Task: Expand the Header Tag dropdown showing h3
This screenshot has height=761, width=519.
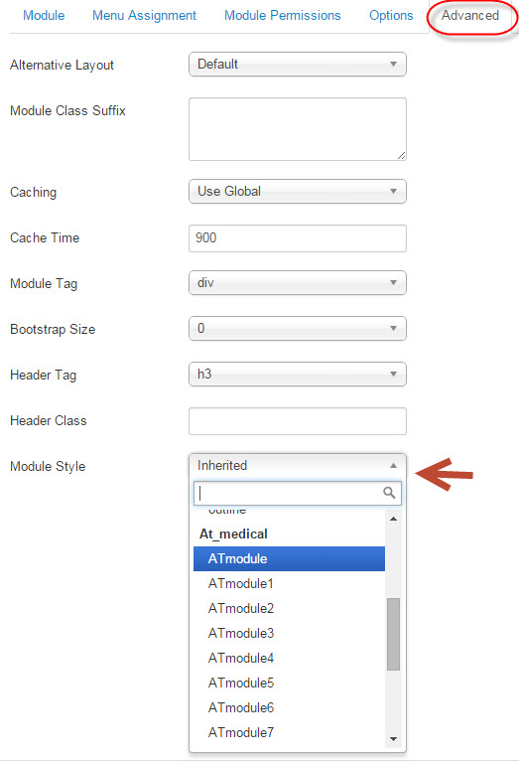Action: [x=298, y=374]
